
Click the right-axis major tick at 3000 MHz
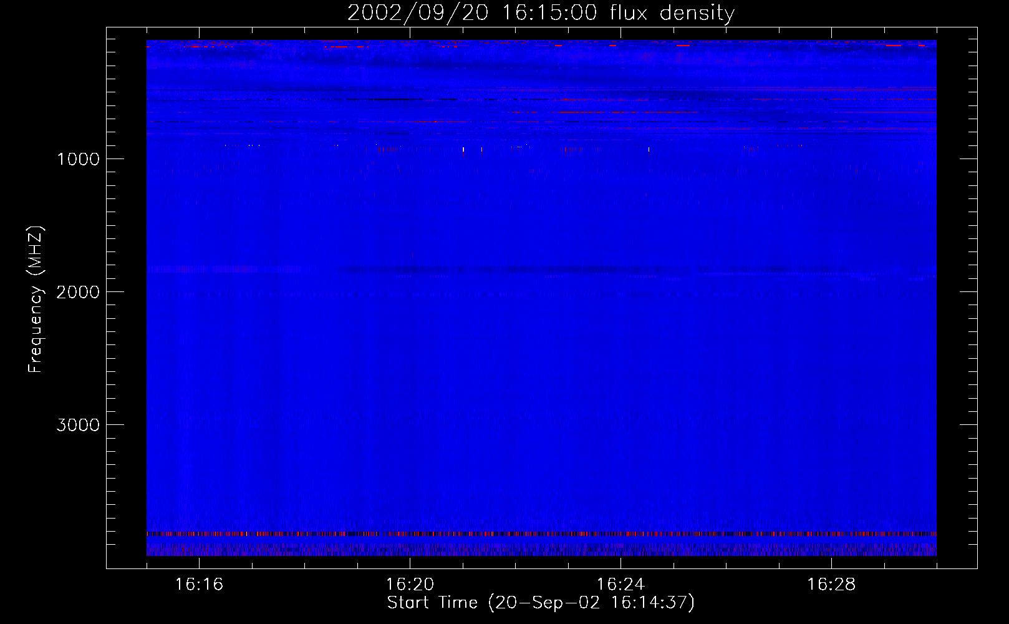coord(968,424)
